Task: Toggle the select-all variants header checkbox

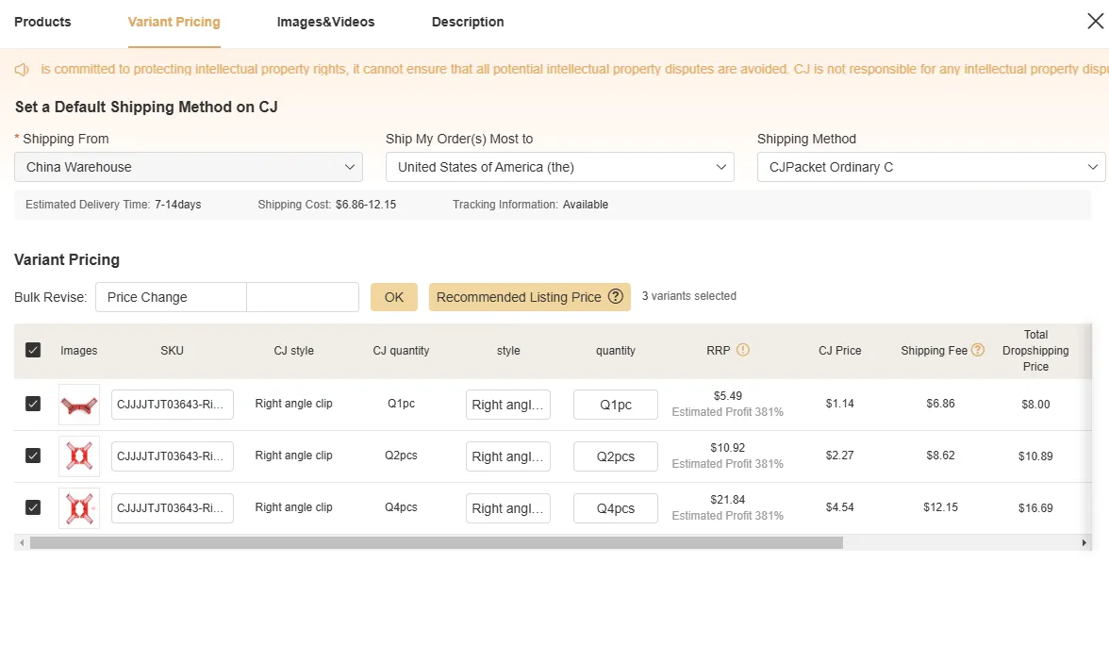Action: (x=33, y=350)
